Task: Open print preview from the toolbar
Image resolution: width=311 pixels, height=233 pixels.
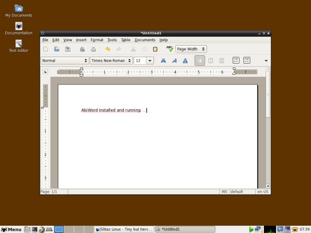Action: [x=82, y=49]
